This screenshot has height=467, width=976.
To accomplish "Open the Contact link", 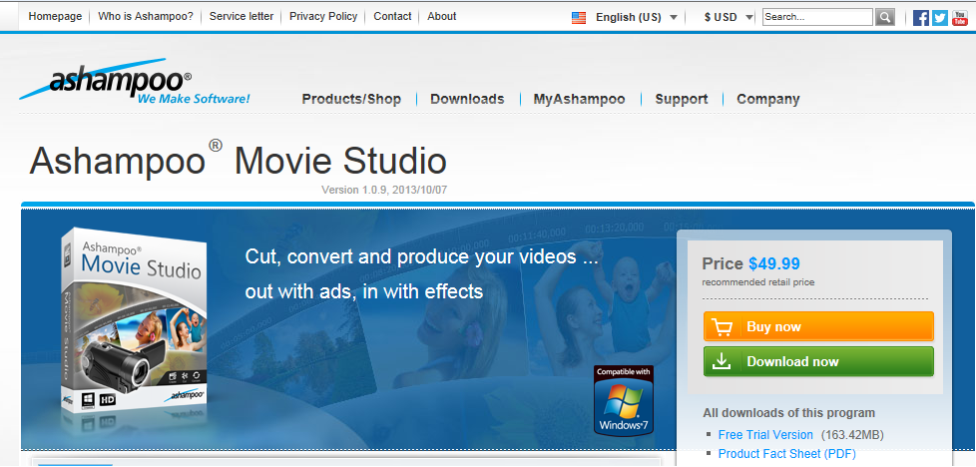I will coord(393,16).
